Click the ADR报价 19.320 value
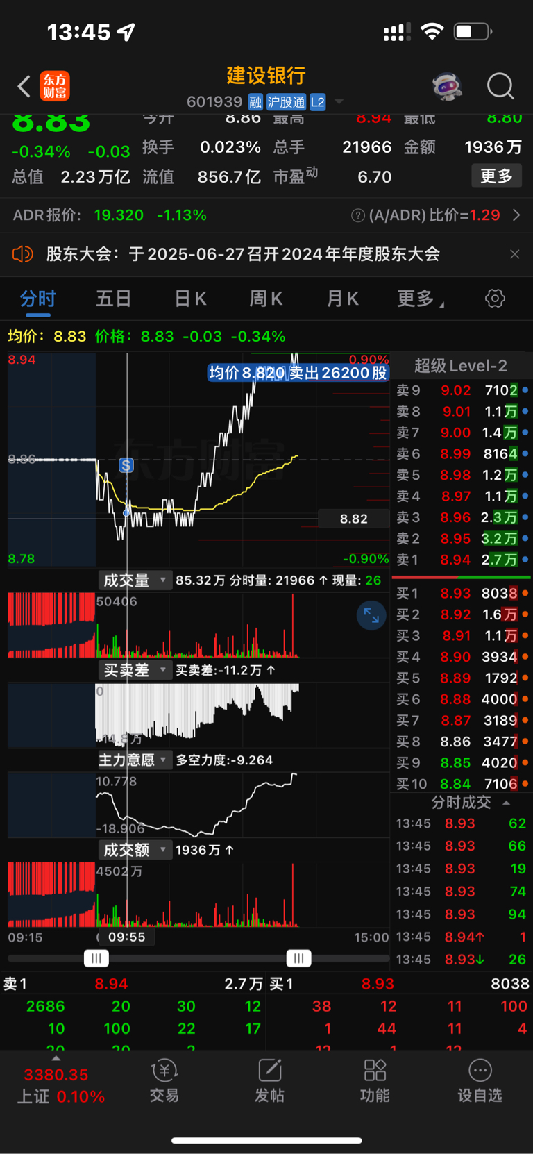This screenshot has width=533, height=1154. (119, 215)
